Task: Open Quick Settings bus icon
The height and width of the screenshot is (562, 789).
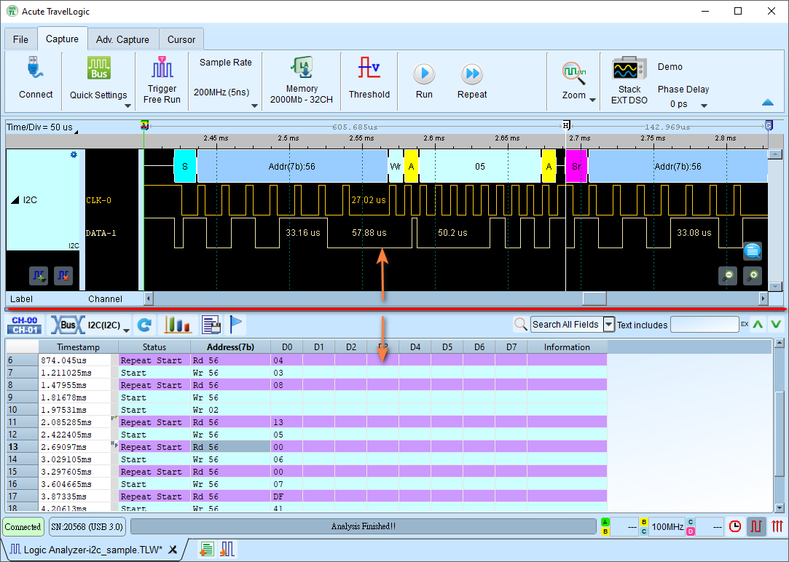Action: pos(98,68)
